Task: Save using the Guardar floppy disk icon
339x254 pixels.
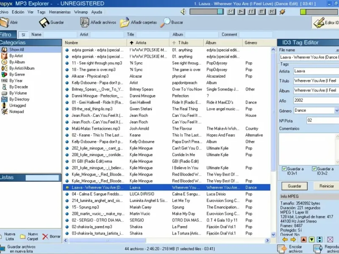Action: (44, 22)
